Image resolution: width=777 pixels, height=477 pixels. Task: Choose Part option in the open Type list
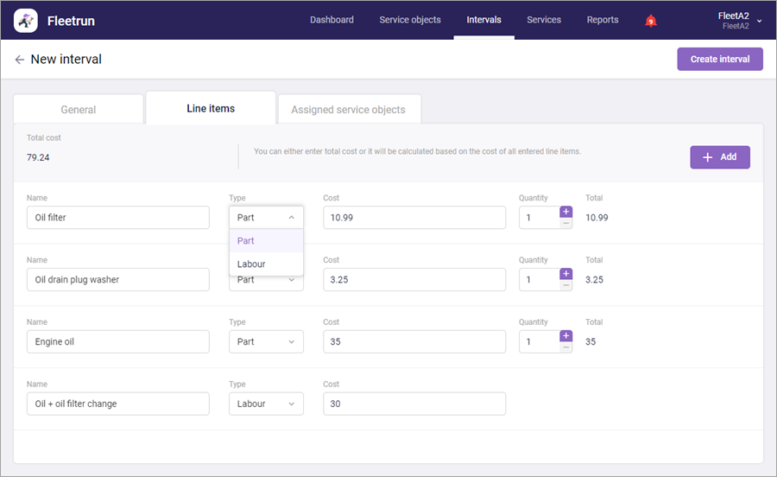247,241
